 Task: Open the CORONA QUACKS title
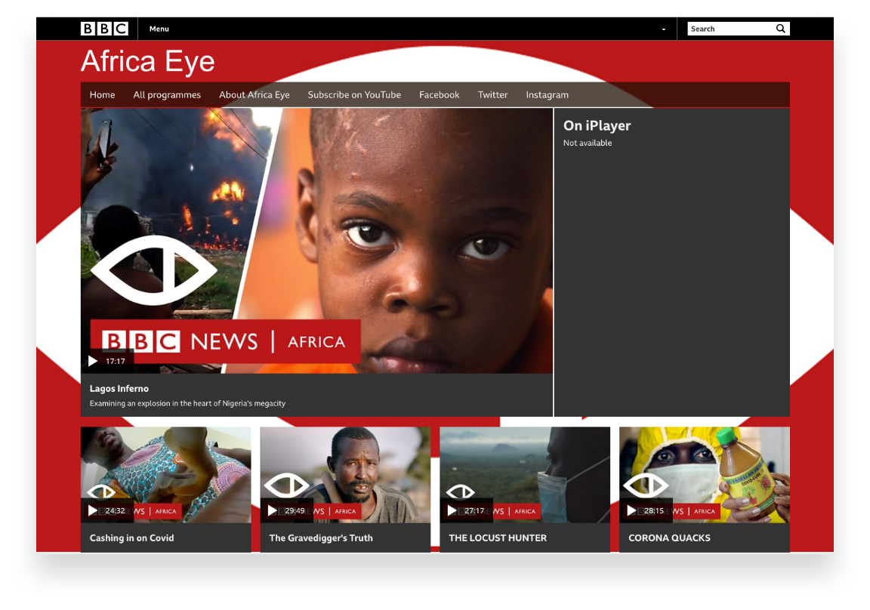(670, 538)
